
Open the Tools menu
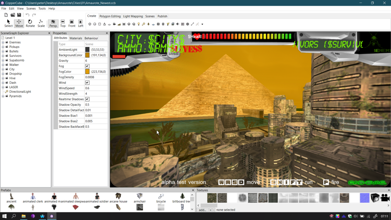coord(42,8)
